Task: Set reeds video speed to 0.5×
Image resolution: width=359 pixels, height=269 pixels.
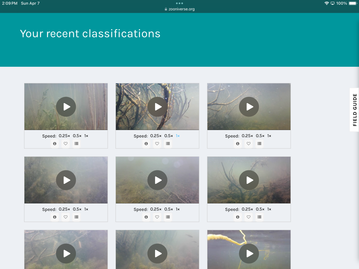Action: [x=77, y=136]
